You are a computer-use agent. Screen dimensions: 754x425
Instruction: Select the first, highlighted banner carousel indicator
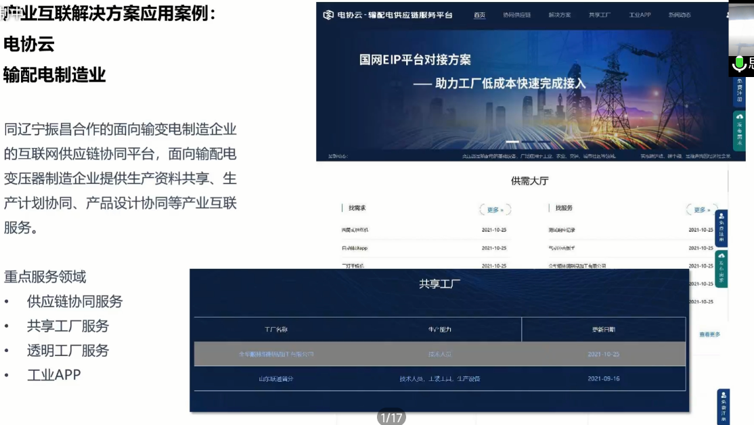point(512,142)
